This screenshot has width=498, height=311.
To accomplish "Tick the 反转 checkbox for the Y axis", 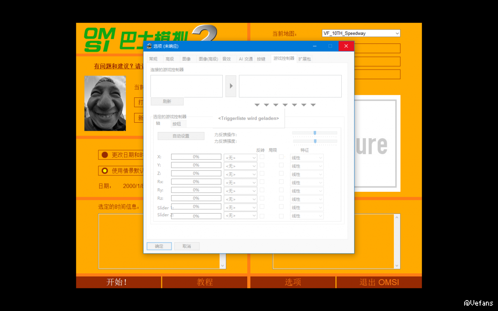I will tap(262, 165).
